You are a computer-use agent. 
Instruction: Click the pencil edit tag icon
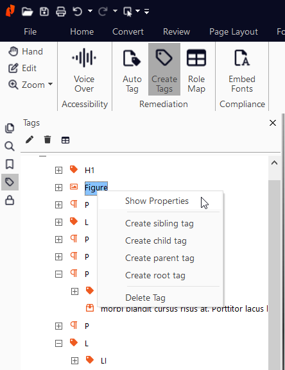point(30,140)
